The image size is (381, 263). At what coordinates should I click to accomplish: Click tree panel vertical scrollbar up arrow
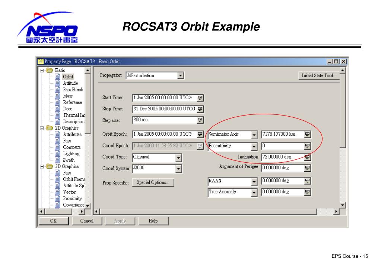coord(88,70)
